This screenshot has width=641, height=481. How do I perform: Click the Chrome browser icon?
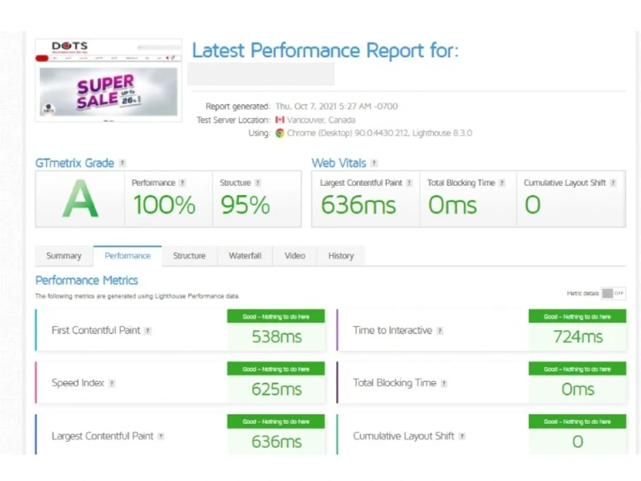pyautogui.click(x=279, y=133)
